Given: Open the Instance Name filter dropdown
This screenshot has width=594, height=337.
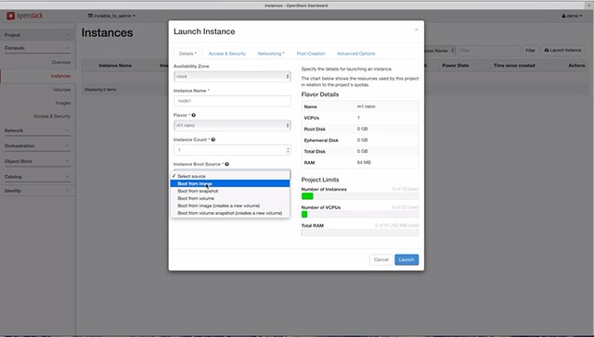Looking at the screenshot, I should tap(439, 50).
